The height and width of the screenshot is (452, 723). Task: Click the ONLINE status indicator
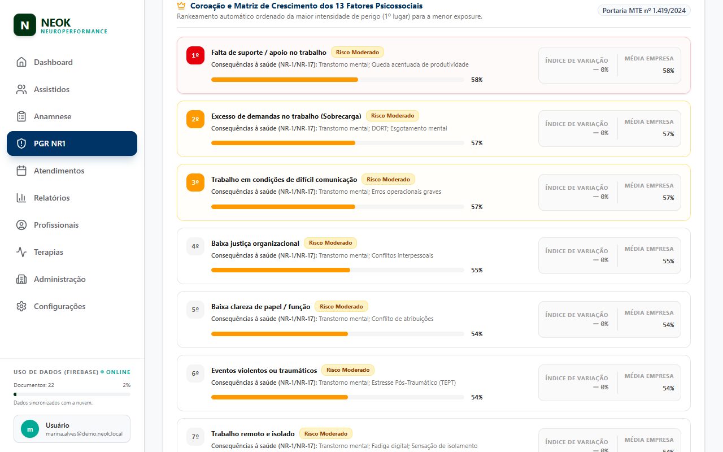[115, 372]
